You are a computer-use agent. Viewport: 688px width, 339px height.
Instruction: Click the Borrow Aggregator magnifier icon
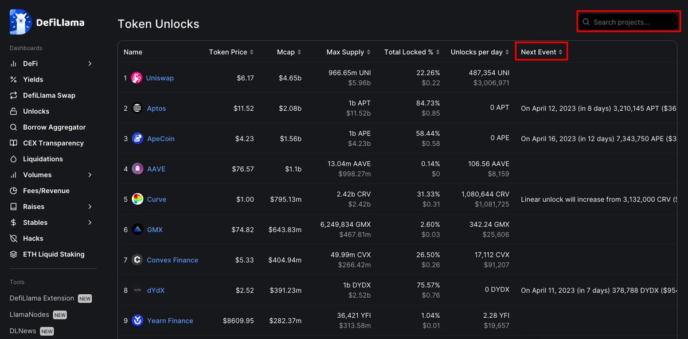click(13, 127)
